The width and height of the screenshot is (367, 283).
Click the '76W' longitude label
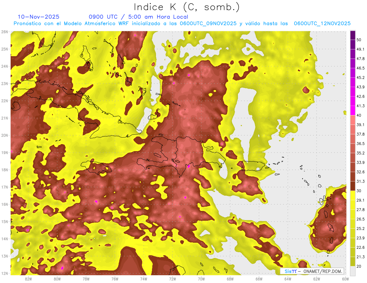tap(115, 278)
